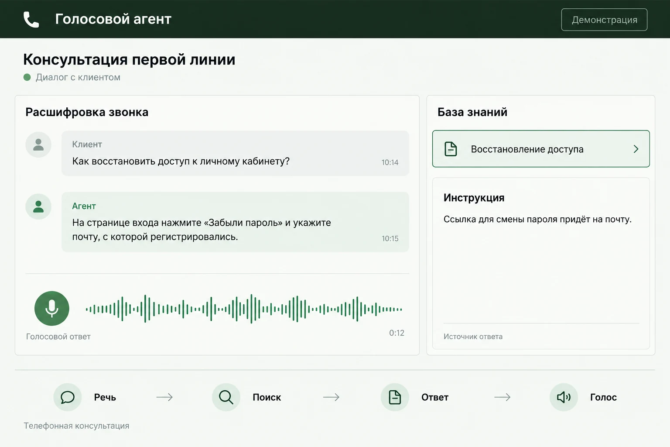The height and width of the screenshot is (447, 670).
Task: Click the green status dot near Диалог с клиентом
Action: coord(27,77)
